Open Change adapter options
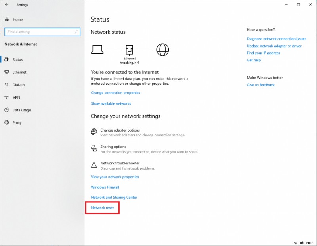Viewport: 317px width, 246px height. [120, 130]
